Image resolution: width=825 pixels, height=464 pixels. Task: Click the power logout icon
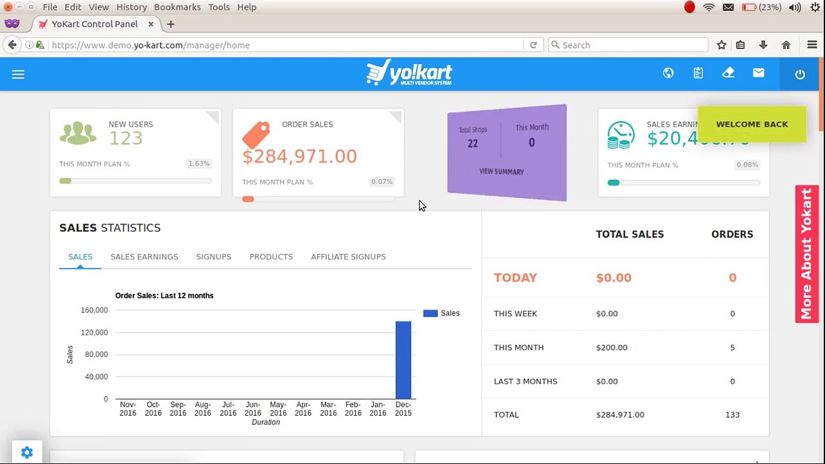(800, 74)
